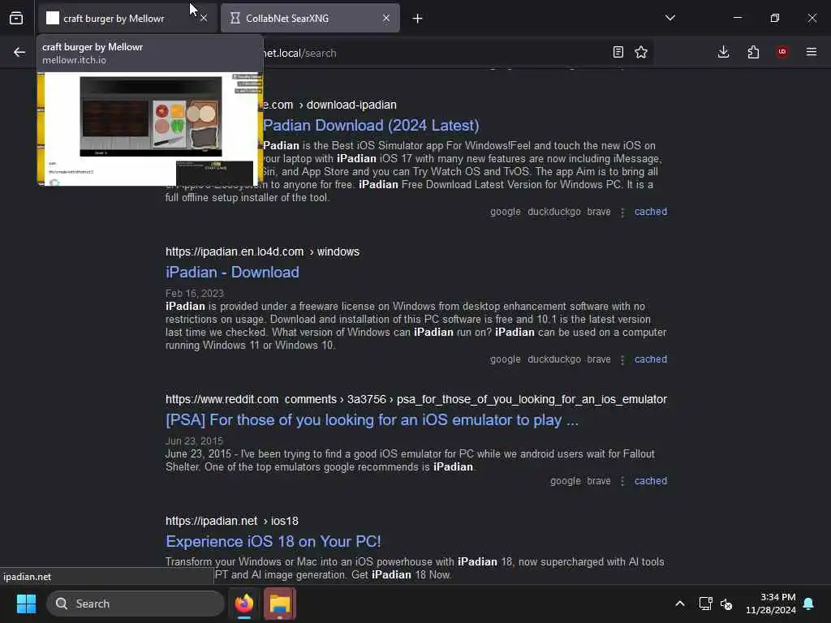Open Experience iOS 18 on Your PC! result
This screenshot has width=831, height=623.
click(x=273, y=541)
